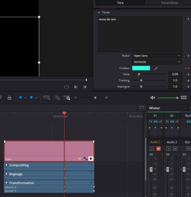Image resolution: width=191 pixels, height=197 pixels.
Task: Switch to the Paramètres tab
Action: click(169, 3)
